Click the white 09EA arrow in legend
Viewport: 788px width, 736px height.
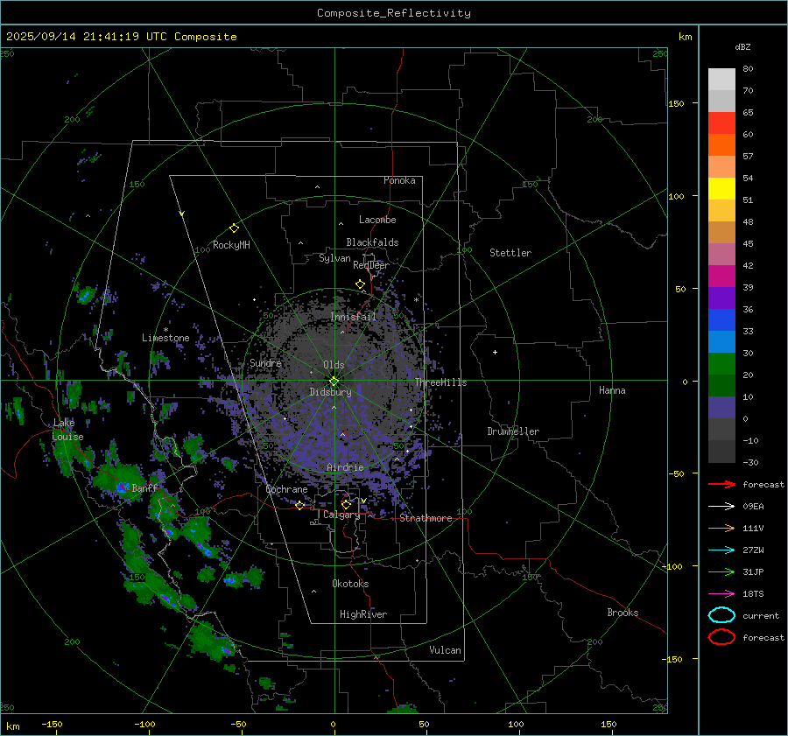point(721,506)
